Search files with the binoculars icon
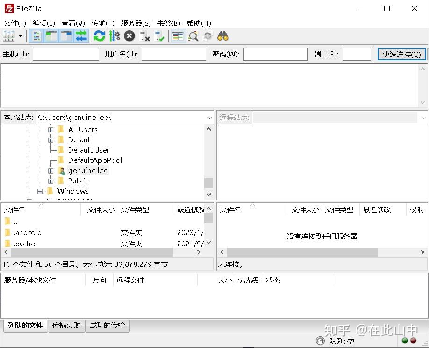This screenshot has height=348, width=429. tap(223, 36)
